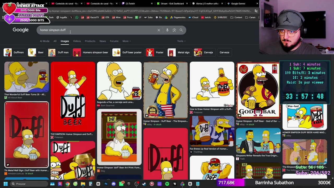
Task: Click the Windows taskbar Procurar search box
Action: point(29,184)
